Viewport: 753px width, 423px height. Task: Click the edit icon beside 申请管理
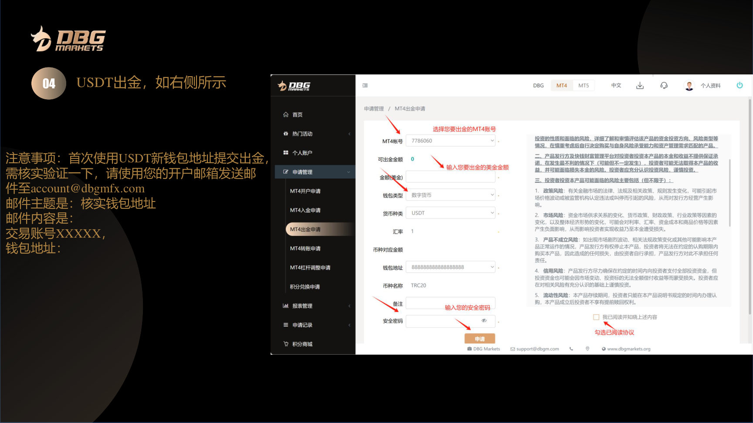pos(286,172)
